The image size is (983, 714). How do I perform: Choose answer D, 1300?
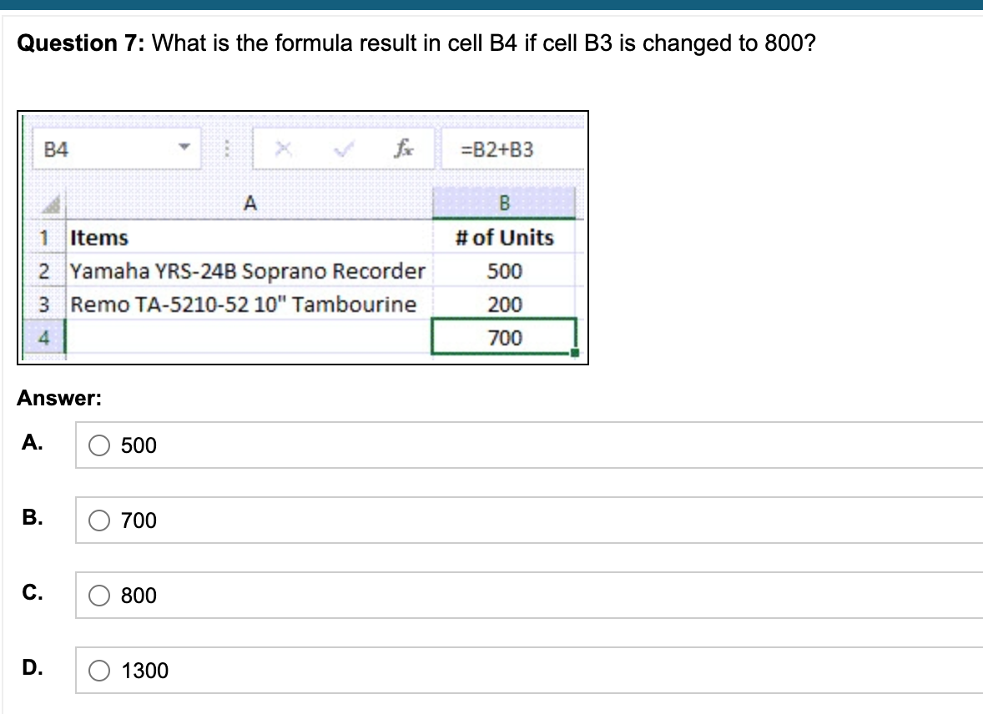point(99,671)
